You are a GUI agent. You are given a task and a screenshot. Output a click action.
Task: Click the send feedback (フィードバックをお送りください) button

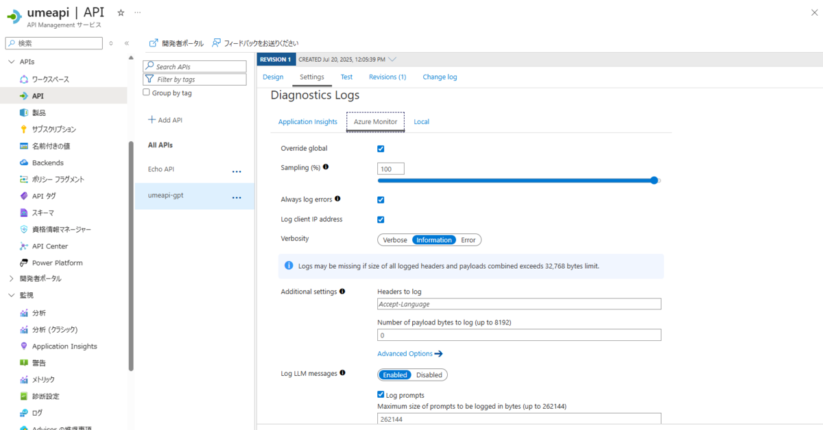pos(255,43)
